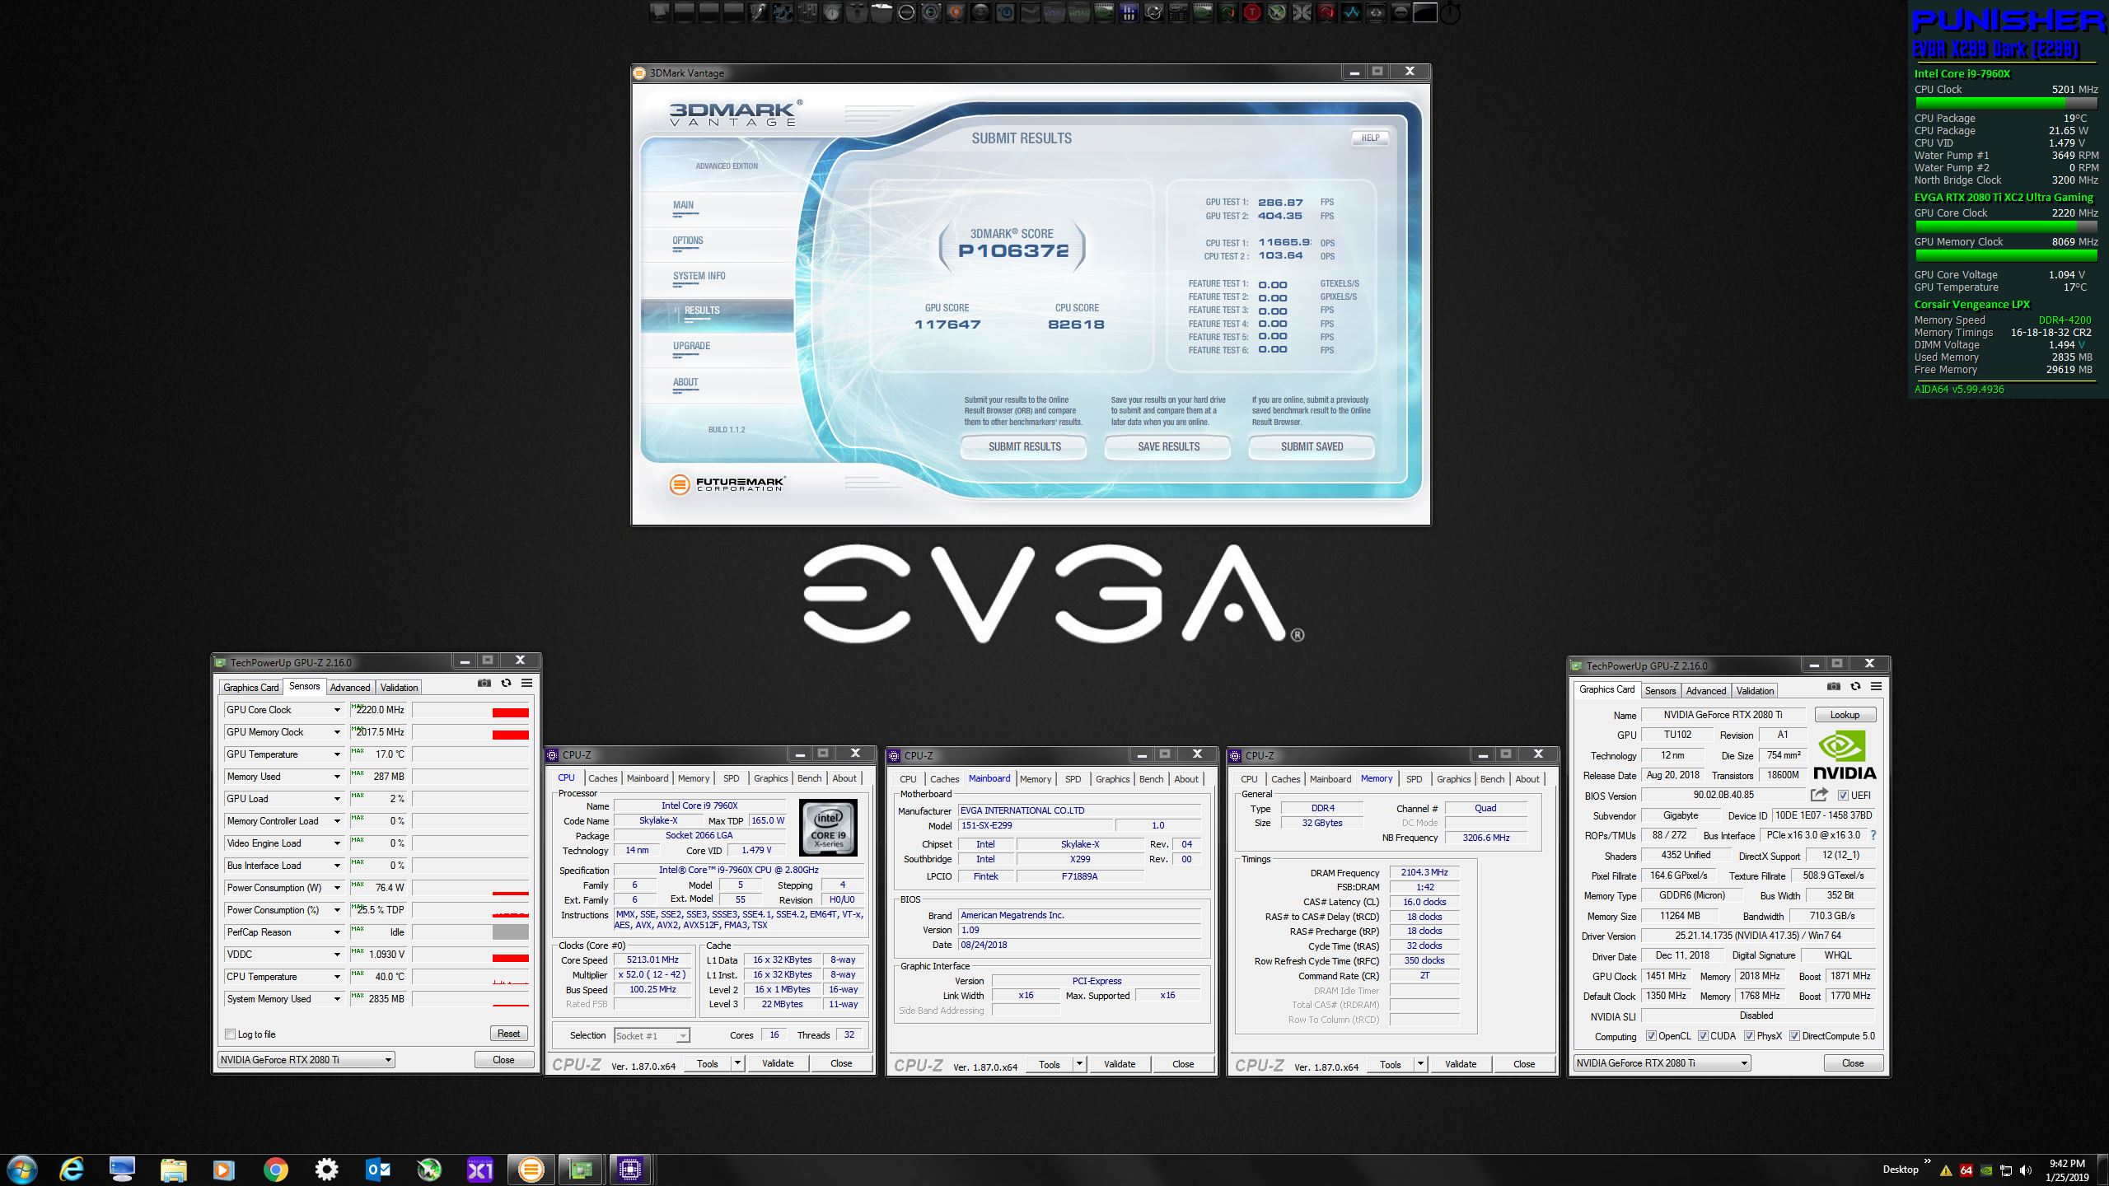This screenshot has width=2109, height=1186.
Task: Toggle the PhysX checkbox
Action: [1749, 1036]
